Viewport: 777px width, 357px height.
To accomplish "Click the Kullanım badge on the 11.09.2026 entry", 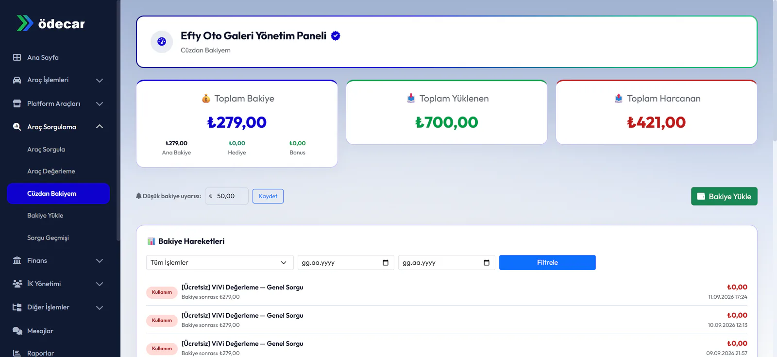I will point(162,292).
